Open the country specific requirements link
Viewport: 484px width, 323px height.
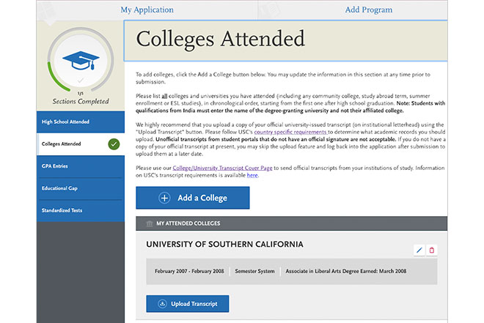click(x=285, y=132)
